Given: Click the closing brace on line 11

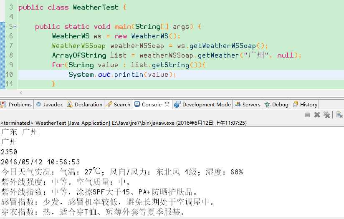Looking at the screenshot, I should click(x=53, y=84).
